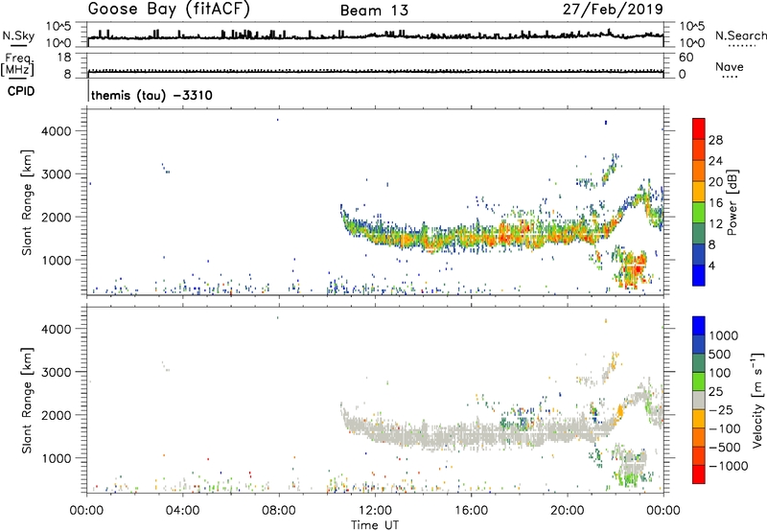
Task: Click the 'Power [dB]' colorbar title
Action: (x=732, y=202)
